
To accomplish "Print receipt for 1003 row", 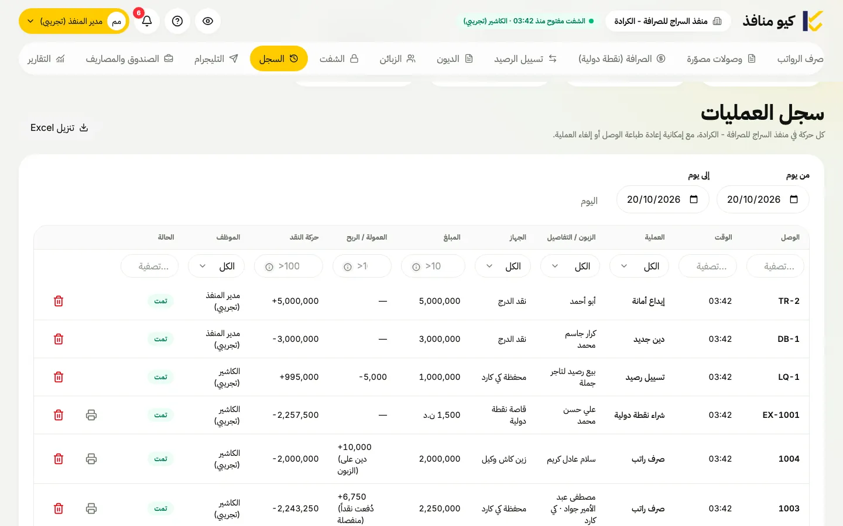I will [x=91, y=508].
